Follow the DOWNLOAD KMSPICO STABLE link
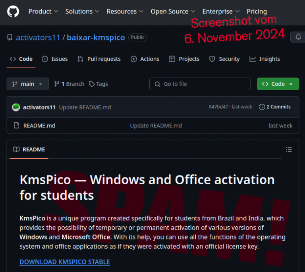Image resolution: width=305 pixels, height=272 pixels. tap(65, 262)
